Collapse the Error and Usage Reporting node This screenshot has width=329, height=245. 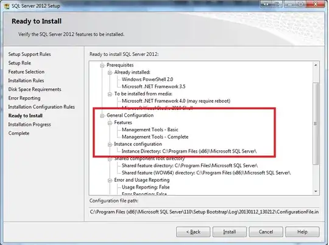click(x=110, y=181)
